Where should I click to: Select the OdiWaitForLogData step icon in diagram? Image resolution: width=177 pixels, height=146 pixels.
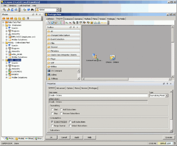(94, 56)
